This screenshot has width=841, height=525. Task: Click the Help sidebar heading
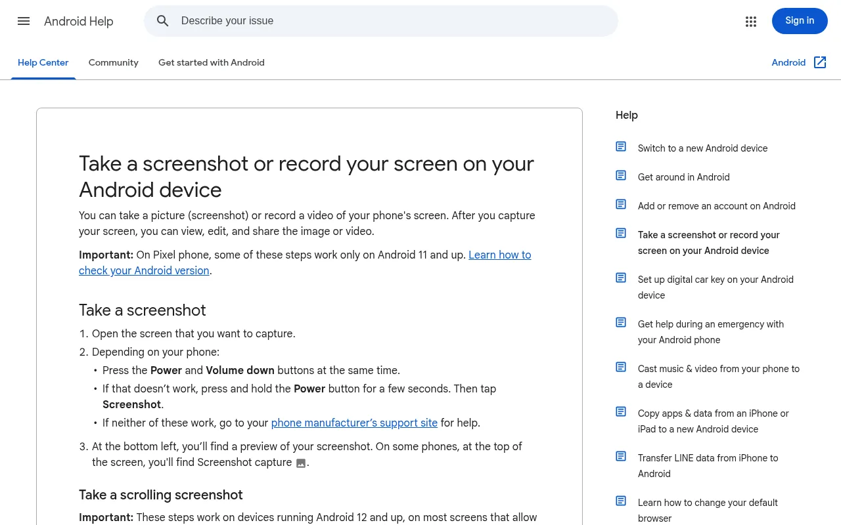[627, 115]
